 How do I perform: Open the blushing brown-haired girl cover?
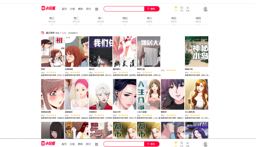(53, 95)
